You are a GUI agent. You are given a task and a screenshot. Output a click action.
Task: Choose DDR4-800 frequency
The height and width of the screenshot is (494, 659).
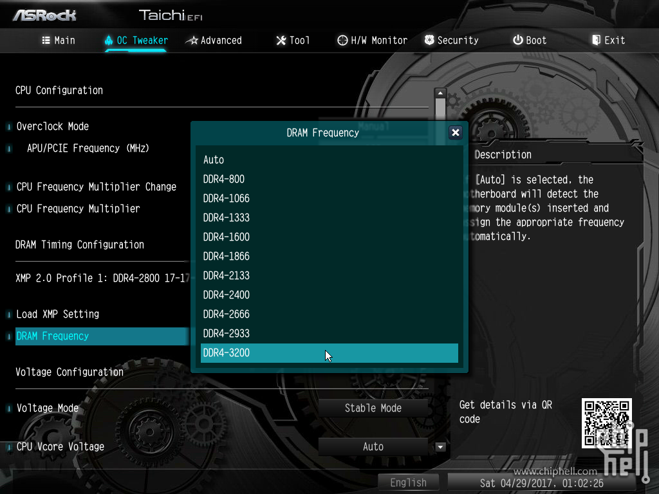329,179
